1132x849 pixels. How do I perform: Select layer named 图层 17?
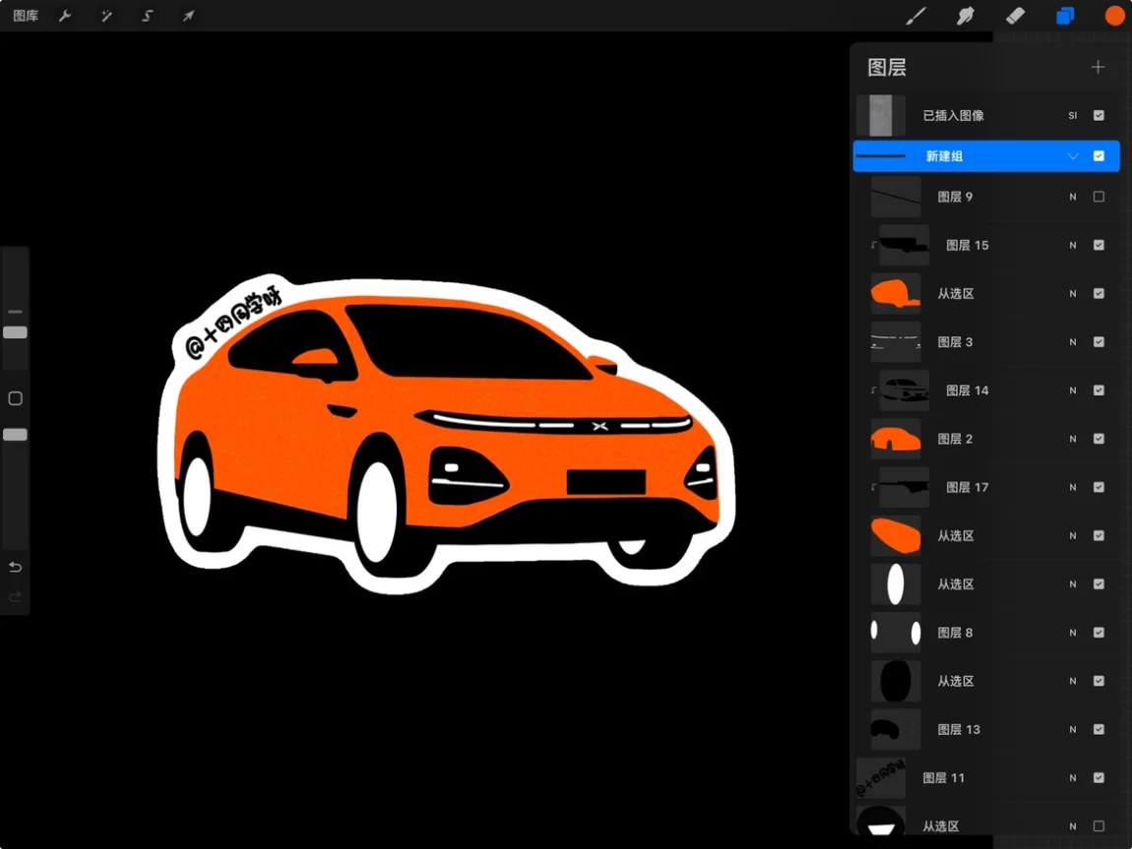[968, 487]
